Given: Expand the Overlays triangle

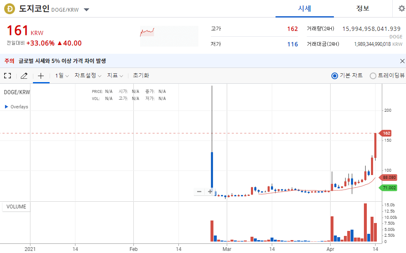Looking at the screenshot, I should pyautogui.click(x=7, y=107).
